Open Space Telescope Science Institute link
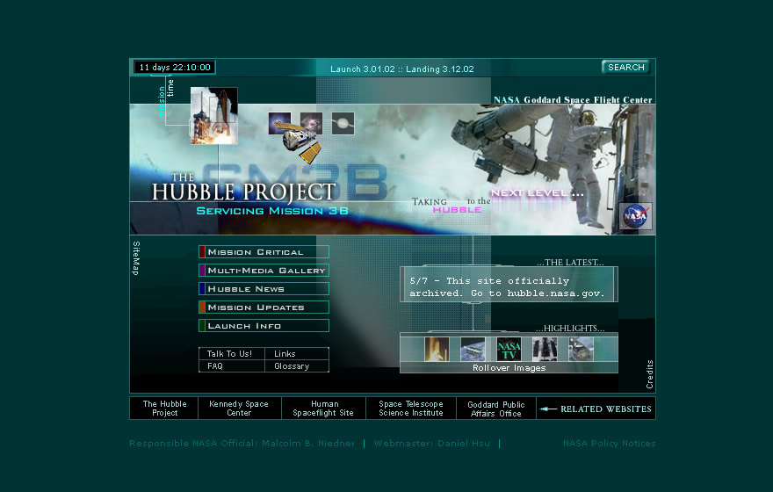Image resolution: width=773 pixels, height=492 pixels. (411, 409)
